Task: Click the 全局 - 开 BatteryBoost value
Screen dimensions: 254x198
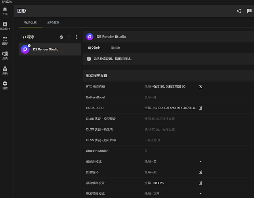Action: click(151, 97)
